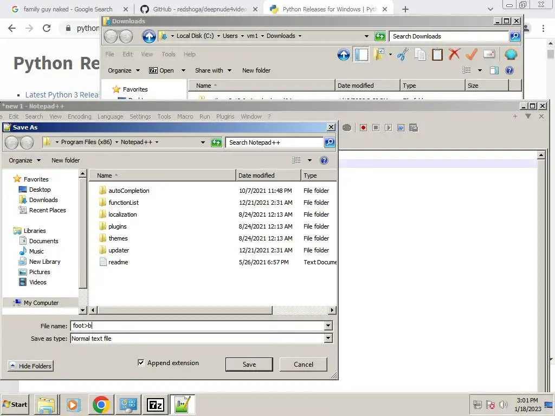Image resolution: width=555 pixels, height=416 pixels.
Task: Toggle the navigation pane icon in Downloads toolbar
Action: pos(361,55)
